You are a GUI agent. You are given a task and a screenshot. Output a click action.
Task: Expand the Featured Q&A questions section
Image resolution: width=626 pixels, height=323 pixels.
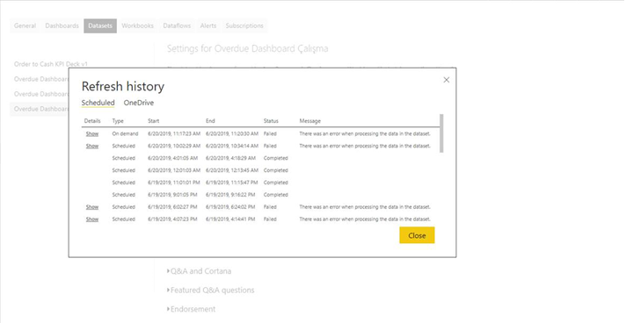tap(210, 291)
